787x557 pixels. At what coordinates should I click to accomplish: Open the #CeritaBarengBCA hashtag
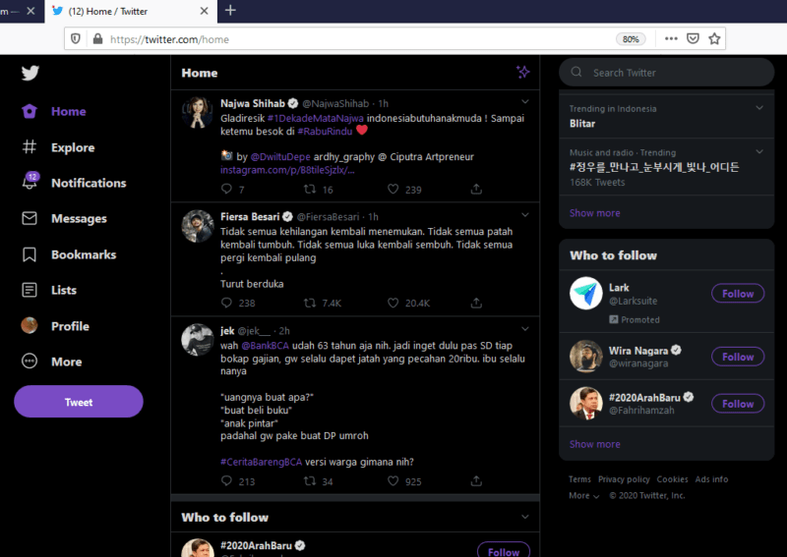point(261,462)
